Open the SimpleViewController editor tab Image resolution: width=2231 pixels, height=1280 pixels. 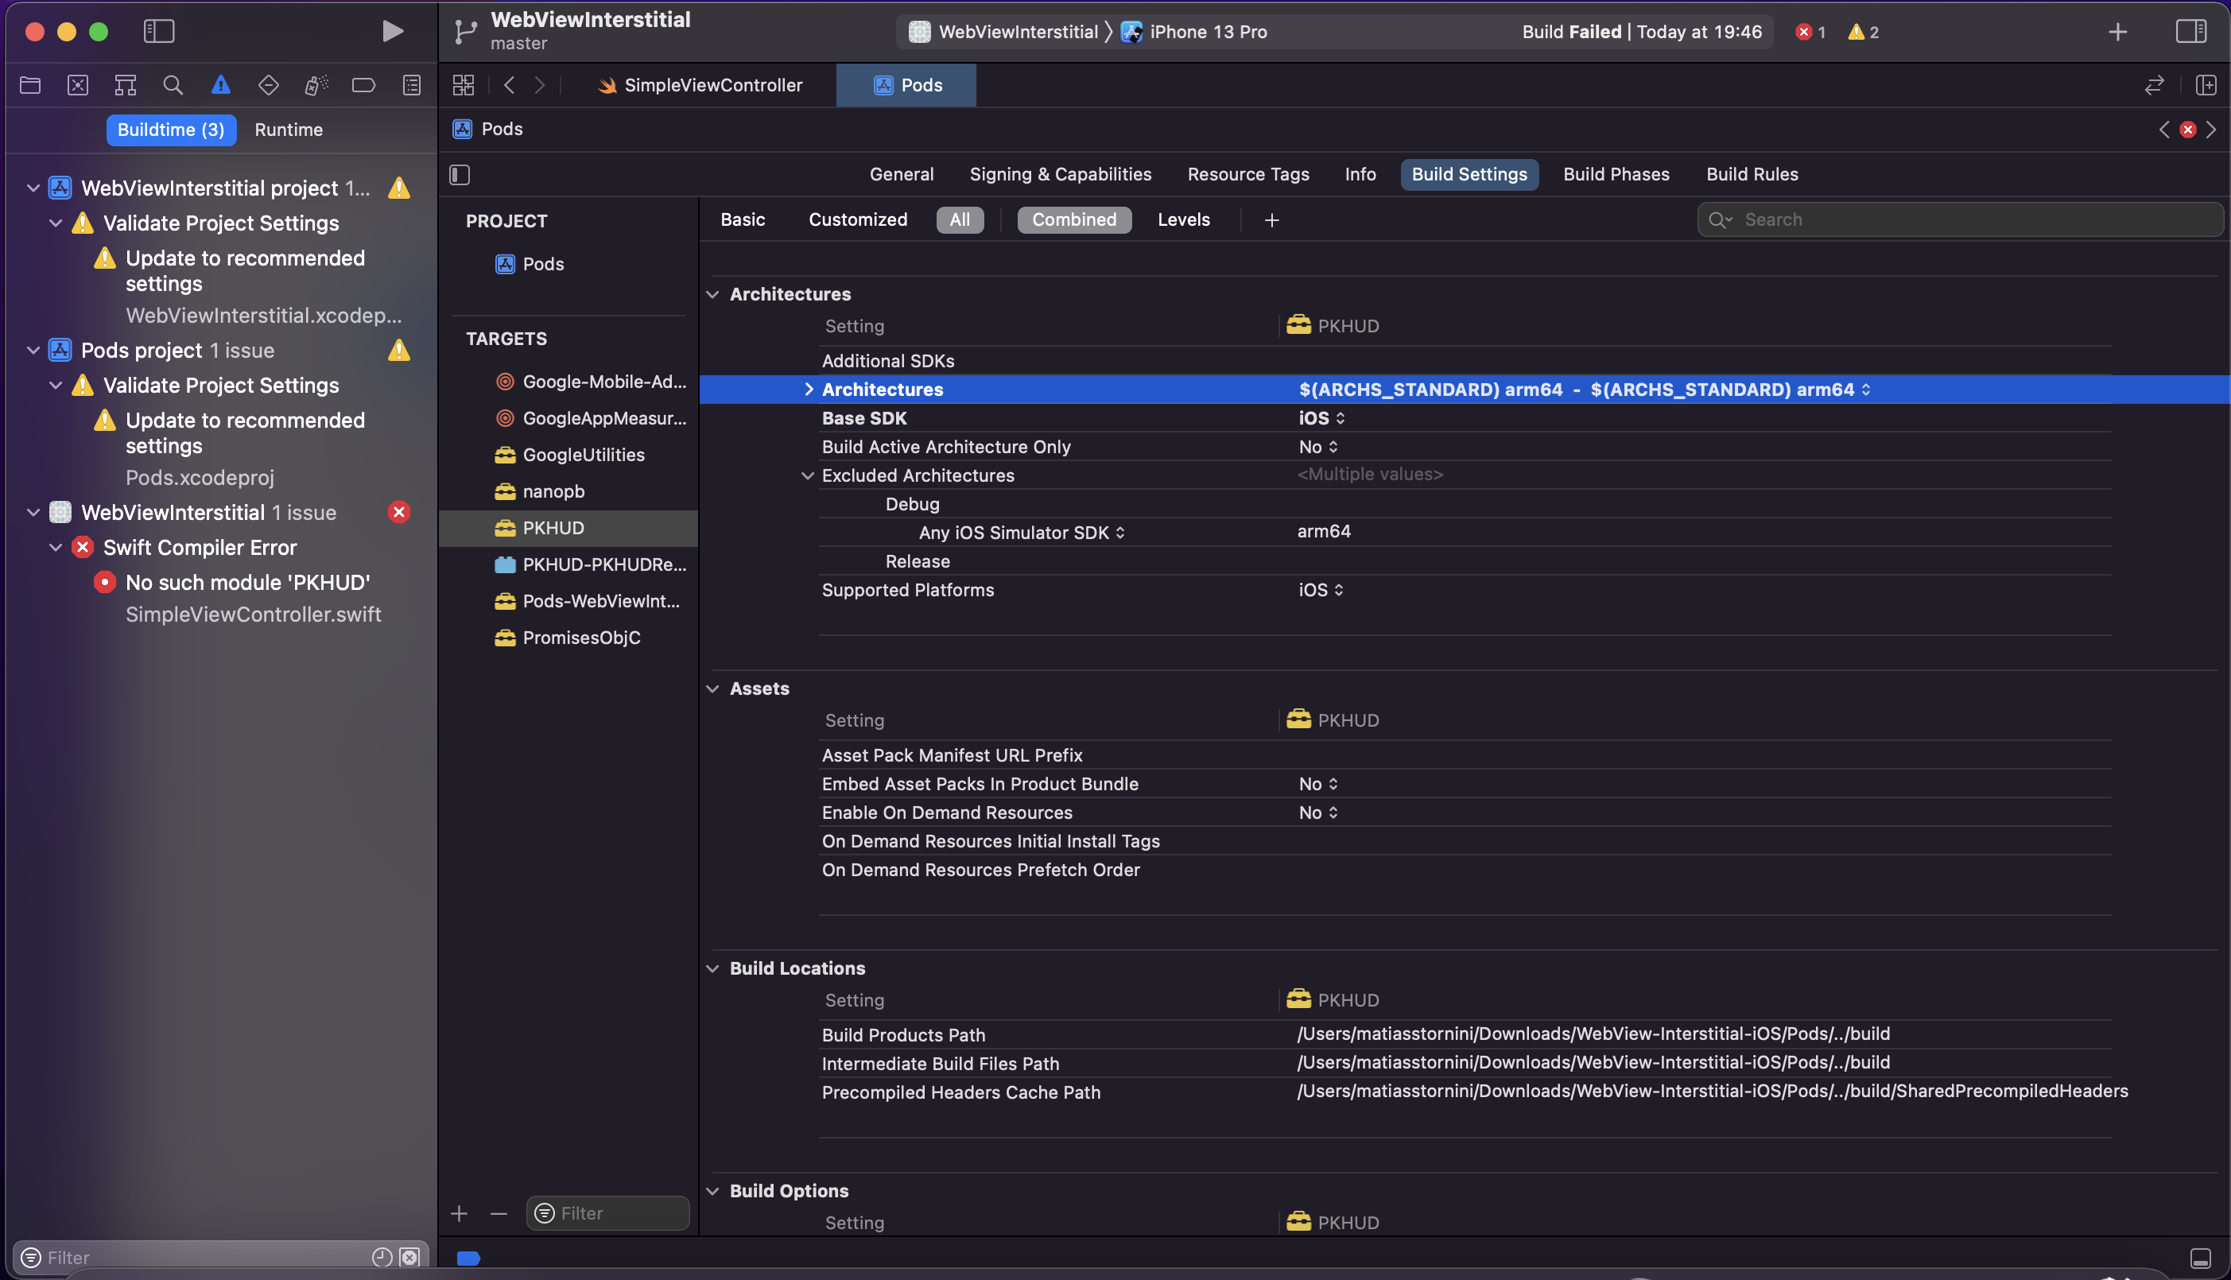(700, 85)
